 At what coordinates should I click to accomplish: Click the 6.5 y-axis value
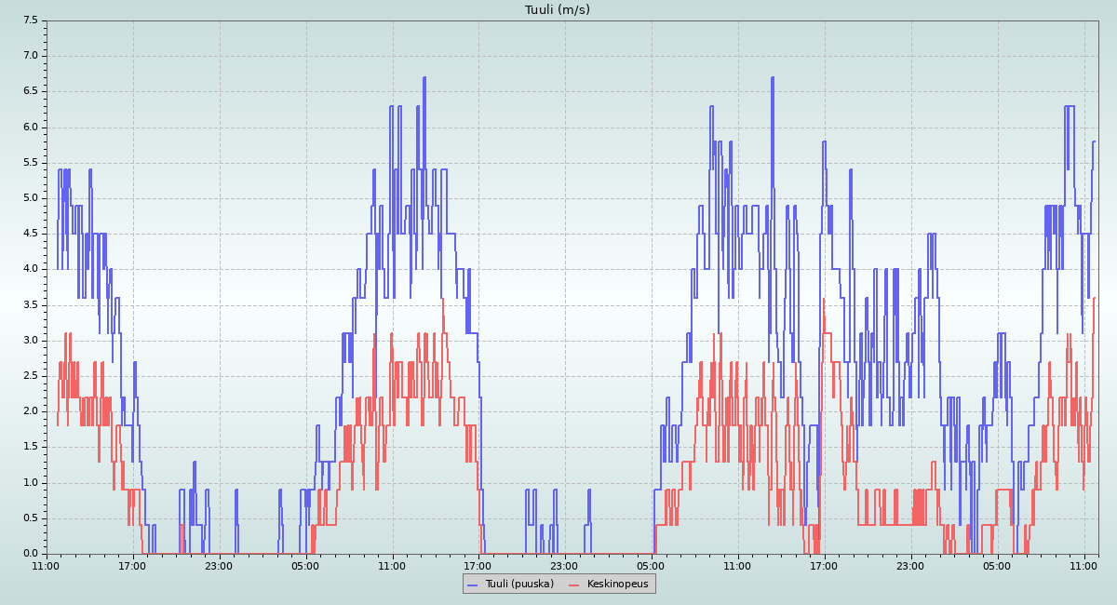[30, 91]
